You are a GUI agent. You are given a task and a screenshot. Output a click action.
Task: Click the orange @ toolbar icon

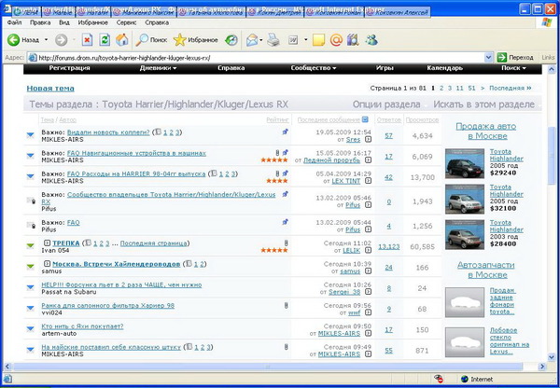tap(336, 40)
